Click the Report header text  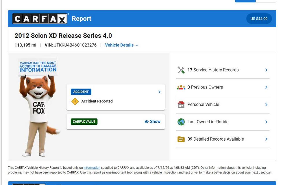point(82,19)
